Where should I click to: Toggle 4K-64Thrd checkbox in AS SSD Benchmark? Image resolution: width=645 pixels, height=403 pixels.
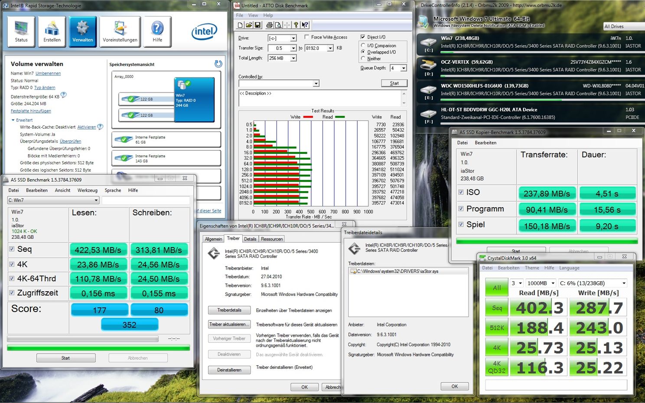click(x=12, y=279)
